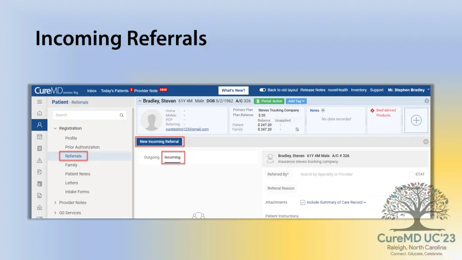
Task: Open Release Notes link
Action: (x=313, y=90)
